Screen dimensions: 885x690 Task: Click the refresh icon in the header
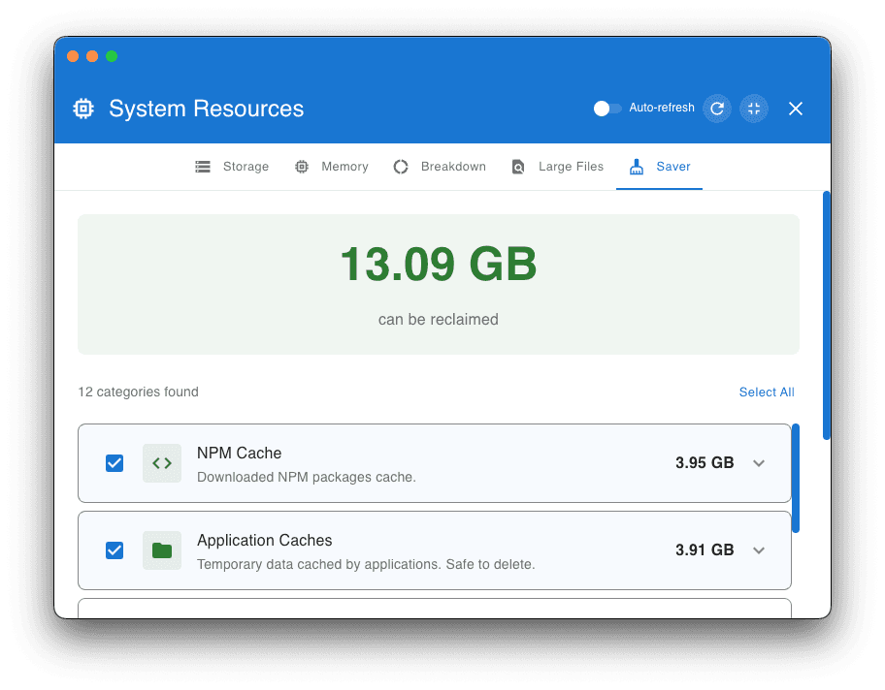click(x=716, y=109)
